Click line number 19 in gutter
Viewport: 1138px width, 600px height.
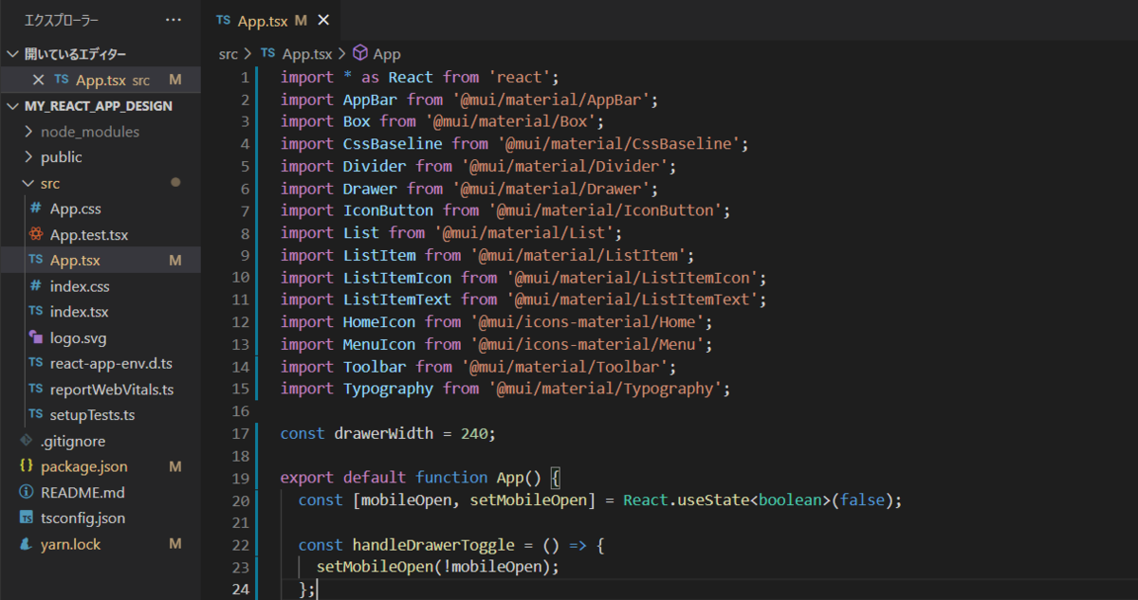point(240,478)
